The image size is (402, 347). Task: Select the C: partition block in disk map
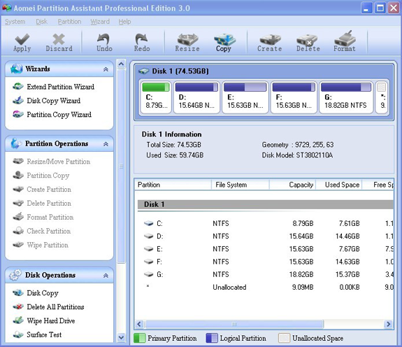pyautogui.click(x=156, y=97)
